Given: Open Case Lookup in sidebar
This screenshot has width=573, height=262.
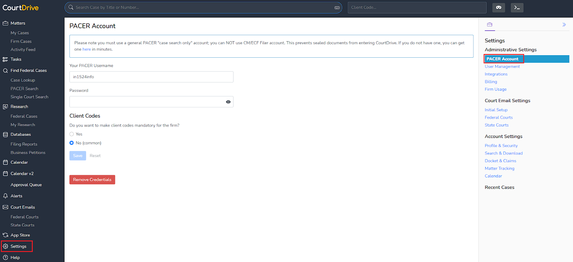Looking at the screenshot, I should 23,80.
